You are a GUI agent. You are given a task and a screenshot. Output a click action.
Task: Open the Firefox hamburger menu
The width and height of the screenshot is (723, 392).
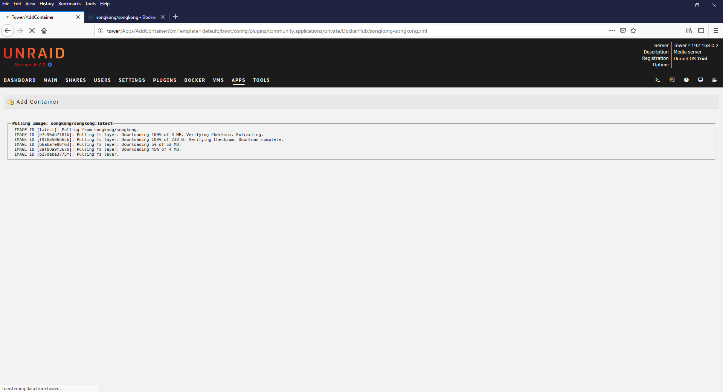point(716,31)
